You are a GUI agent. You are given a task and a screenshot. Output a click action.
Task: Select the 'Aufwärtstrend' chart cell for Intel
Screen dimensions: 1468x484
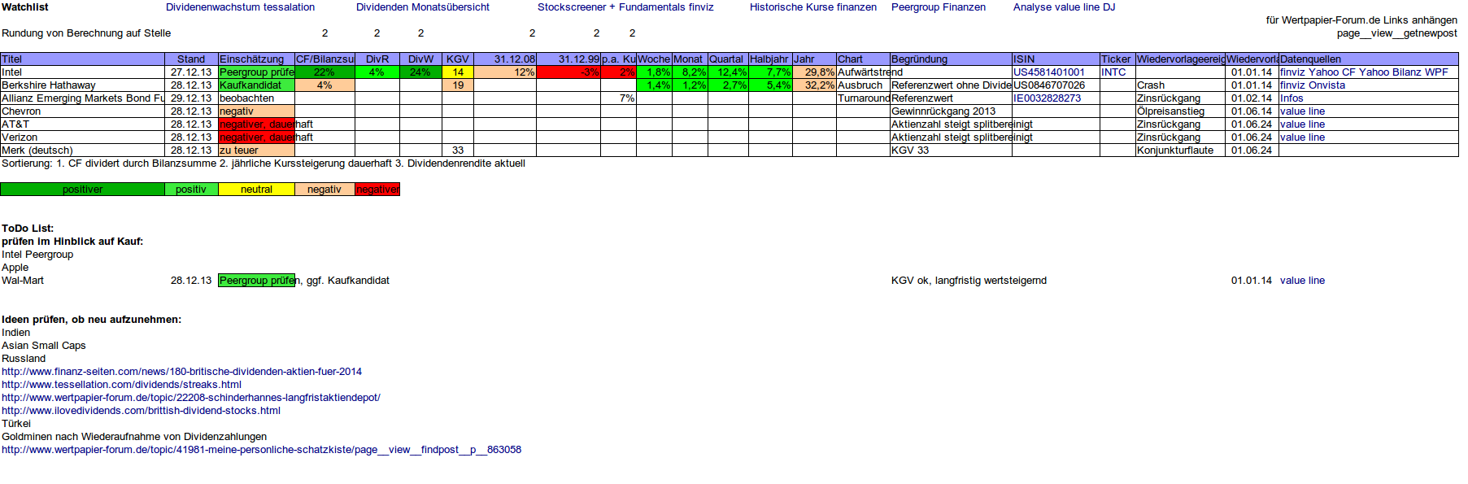[863, 72]
